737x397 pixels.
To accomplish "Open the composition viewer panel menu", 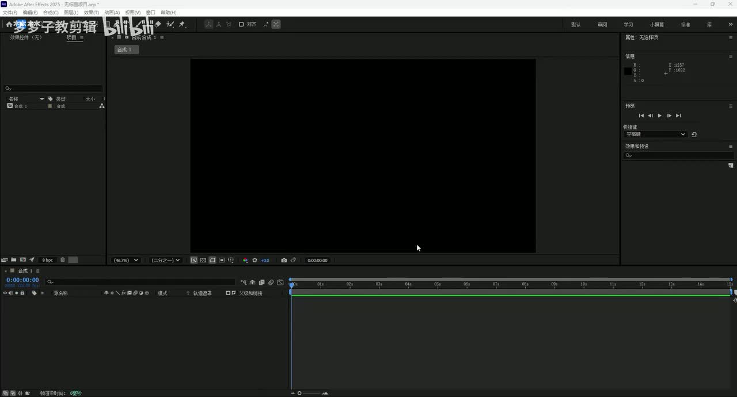I will tap(162, 37).
